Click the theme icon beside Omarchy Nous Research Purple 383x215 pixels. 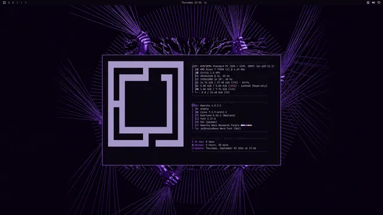[x=197, y=125]
